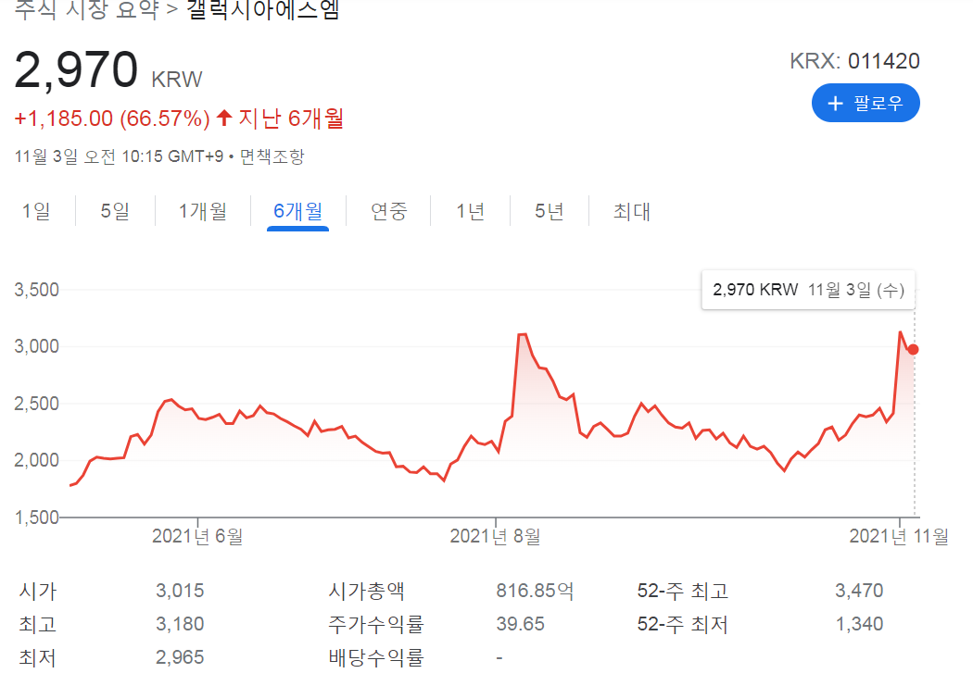Switch to the 1개월 tab

[202, 211]
